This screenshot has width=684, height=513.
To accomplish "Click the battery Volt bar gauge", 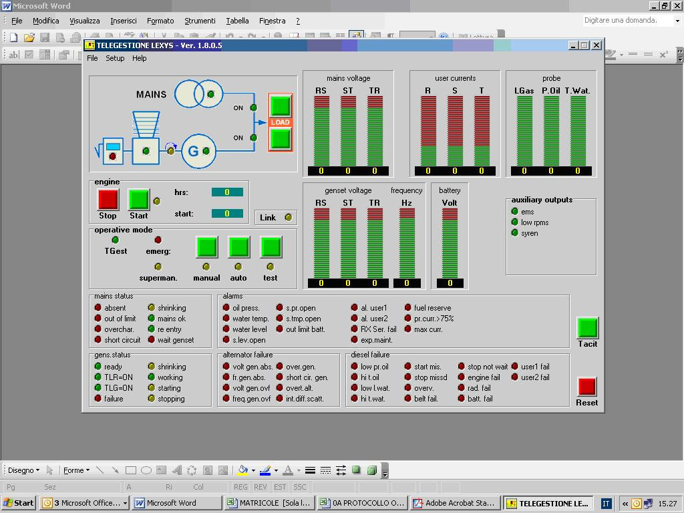I will tap(450, 243).
